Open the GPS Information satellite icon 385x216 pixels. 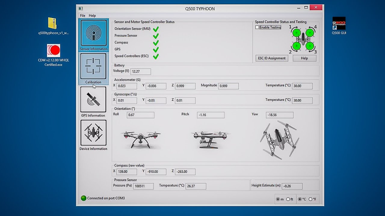(93, 99)
